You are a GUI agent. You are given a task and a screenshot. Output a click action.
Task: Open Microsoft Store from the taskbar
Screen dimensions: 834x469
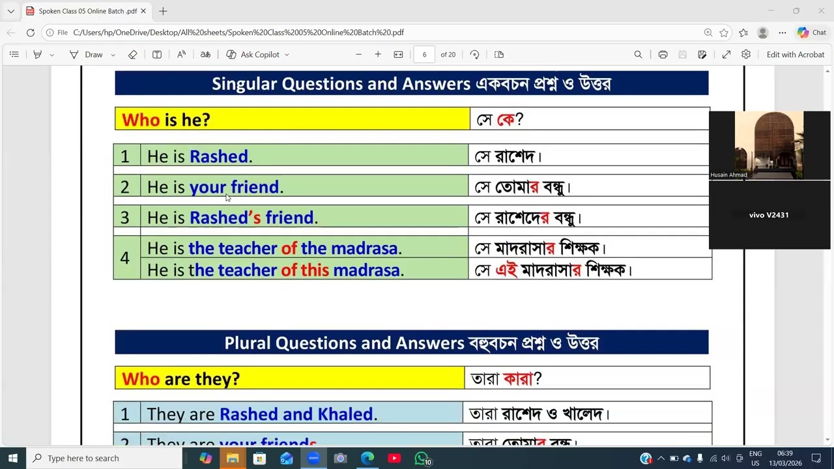tap(259, 458)
